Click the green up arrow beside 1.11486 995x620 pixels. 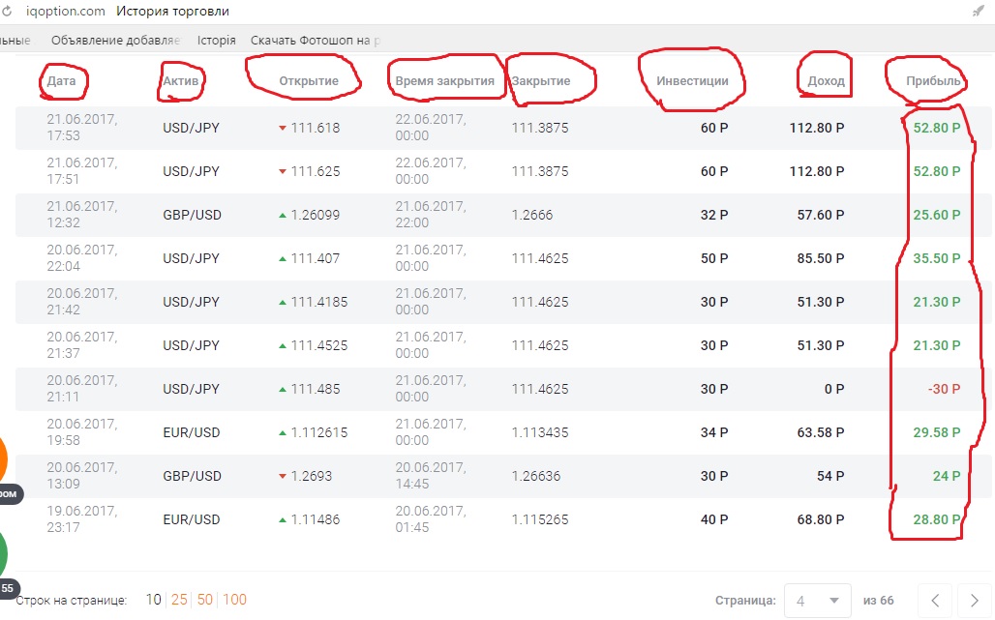[283, 519]
